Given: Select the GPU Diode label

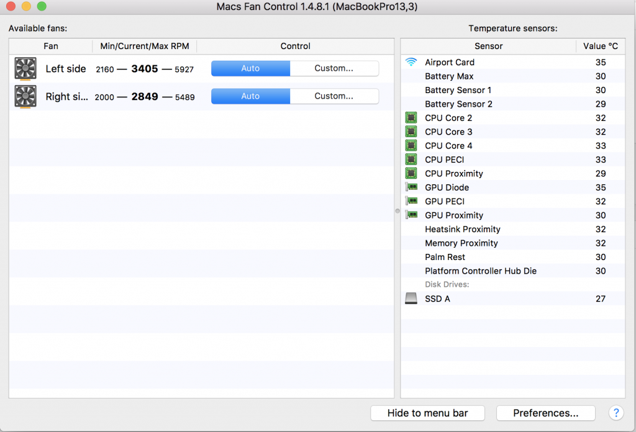Looking at the screenshot, I should (x=447, y=187).
